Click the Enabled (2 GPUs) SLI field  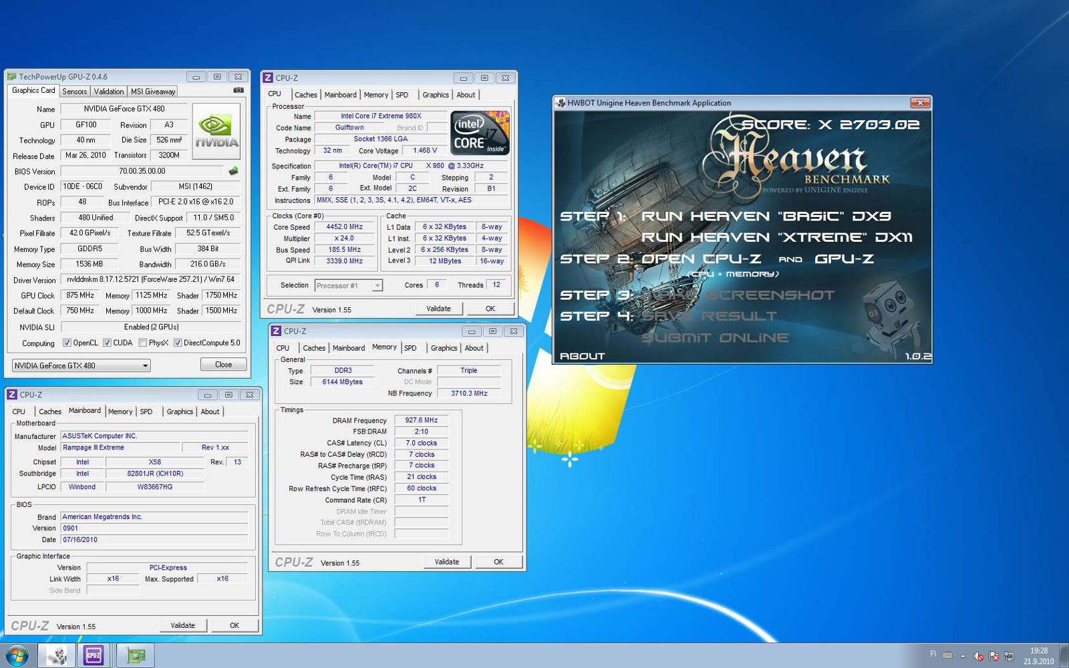151,327
